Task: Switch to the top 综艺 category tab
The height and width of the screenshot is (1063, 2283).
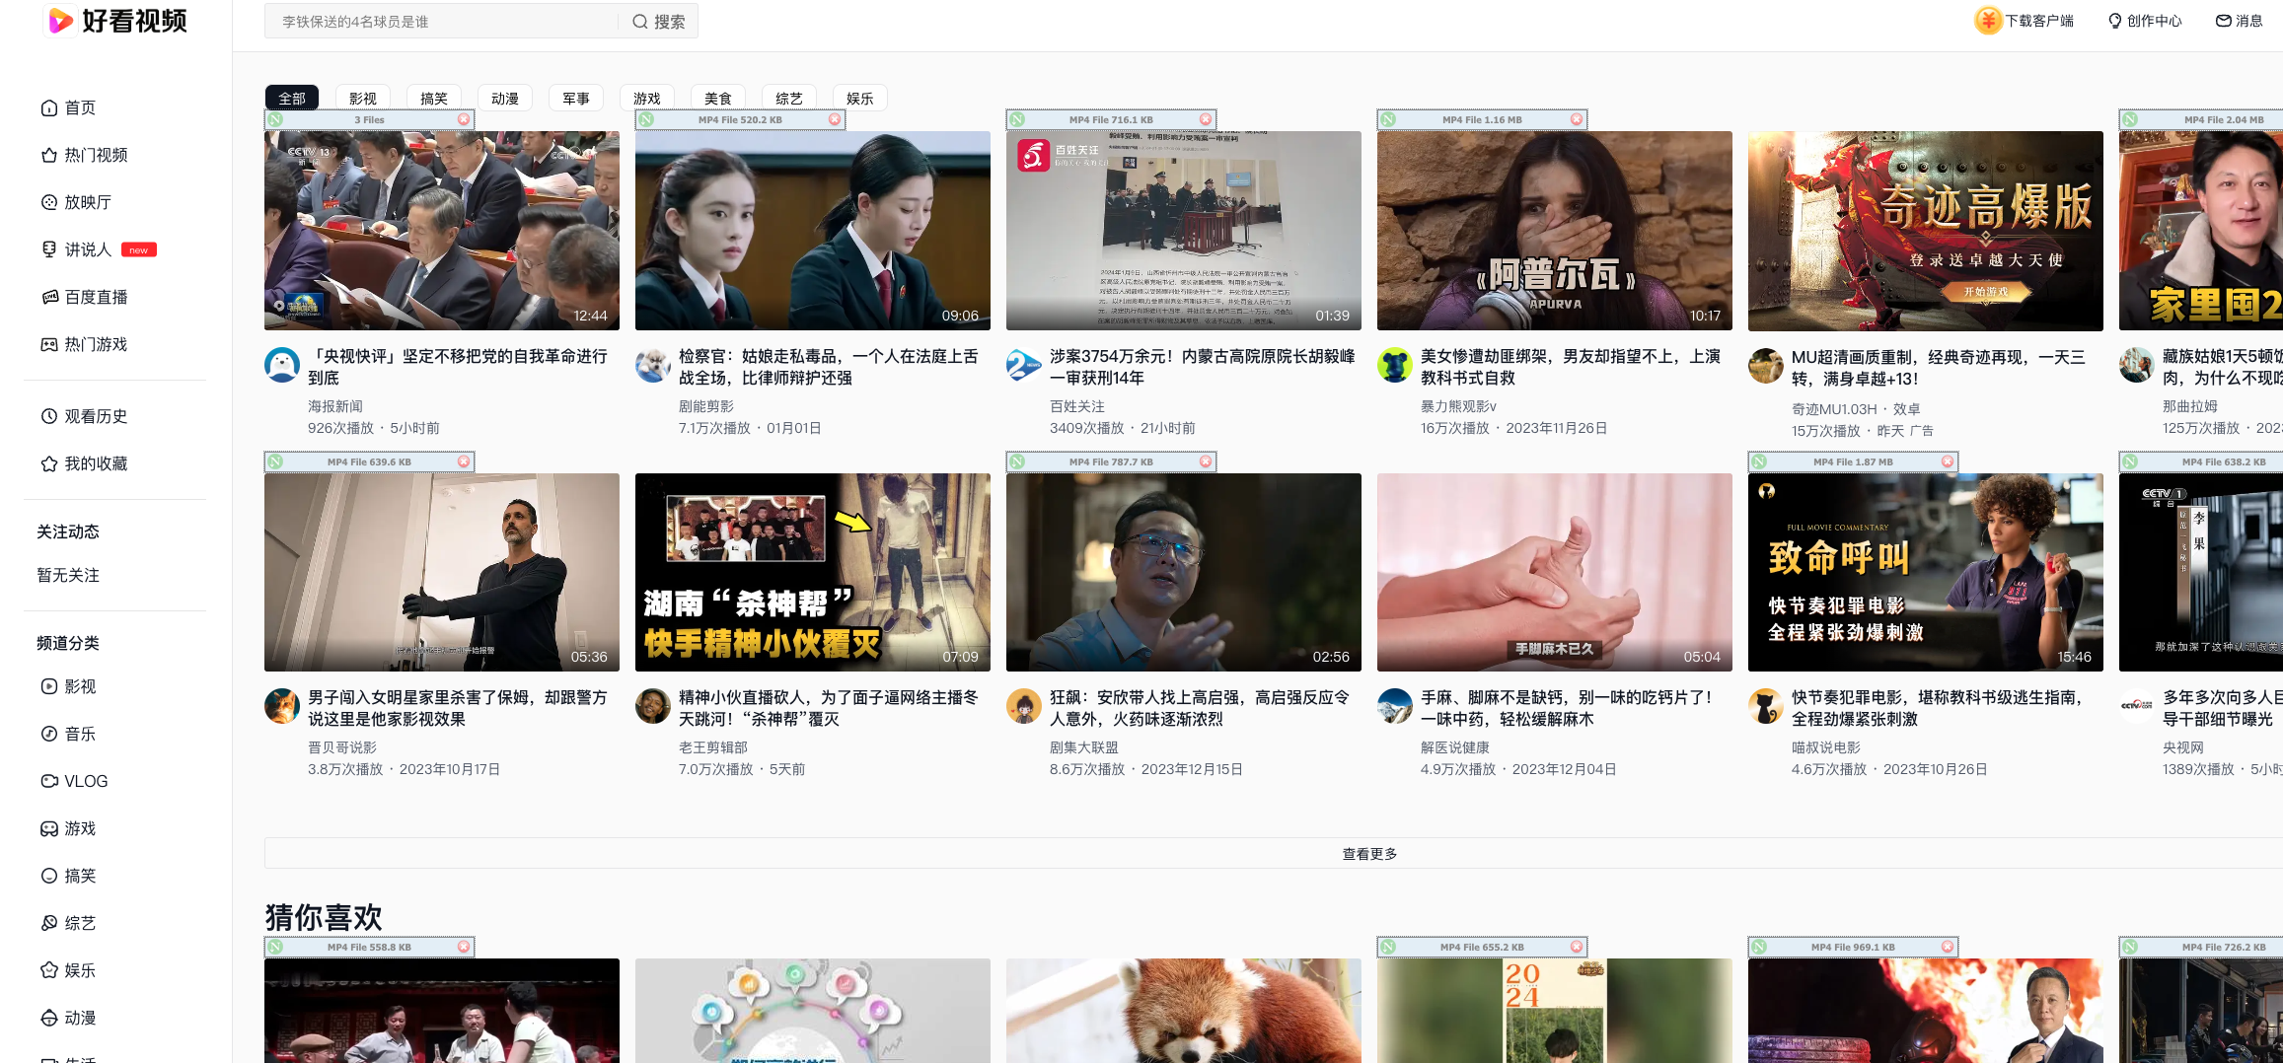Action: [789, 99]
